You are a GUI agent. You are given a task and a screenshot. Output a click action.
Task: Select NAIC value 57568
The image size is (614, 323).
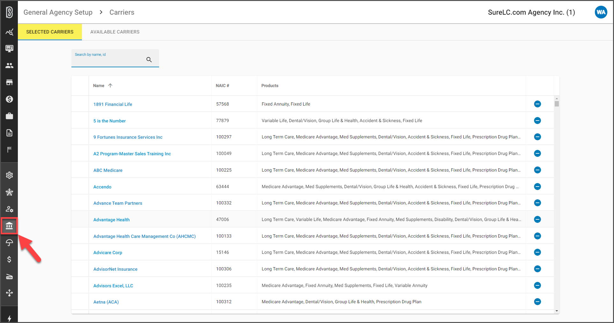[223, 104]
